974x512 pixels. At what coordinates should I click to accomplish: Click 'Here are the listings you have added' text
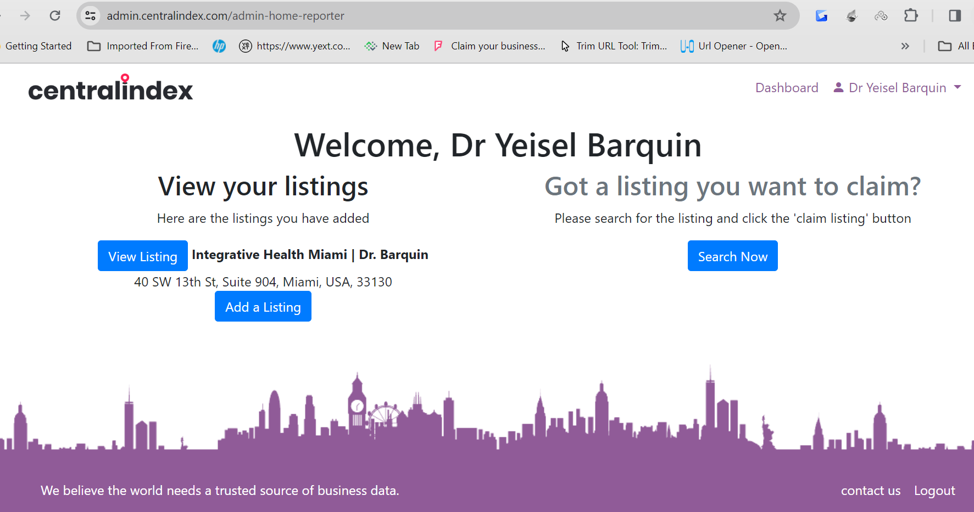(263, 218)
